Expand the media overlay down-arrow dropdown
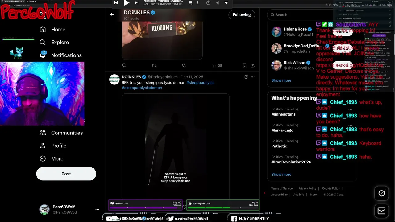The height and width of the screenshot is (222, 395). click(226, 3)
